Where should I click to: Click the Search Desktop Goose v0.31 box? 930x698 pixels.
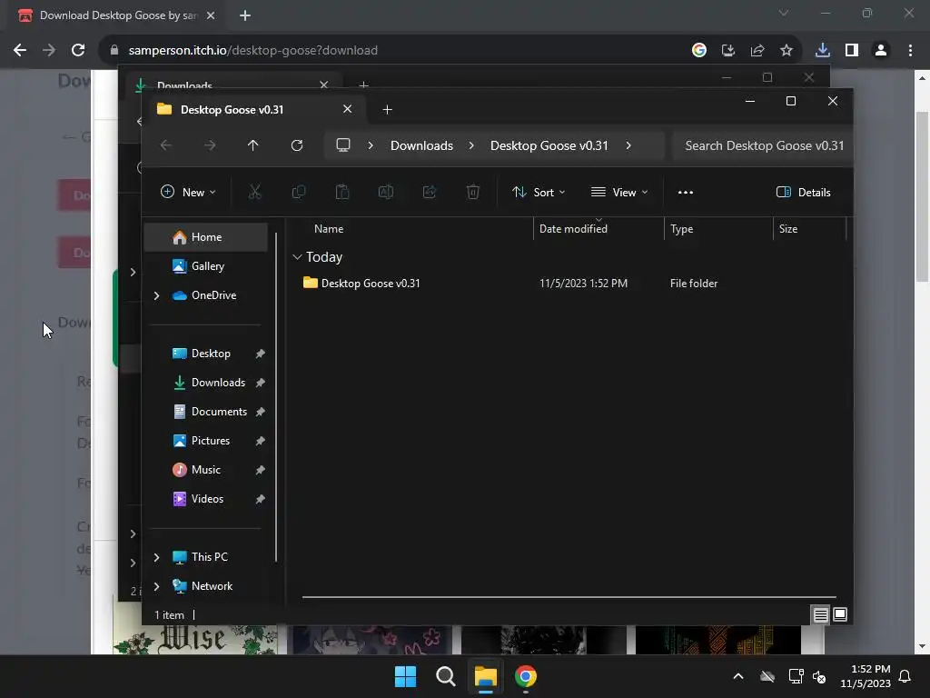click(763, 145)
